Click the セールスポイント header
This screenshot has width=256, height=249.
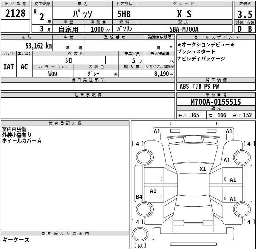pyautogui.click(x=216, y=37)
